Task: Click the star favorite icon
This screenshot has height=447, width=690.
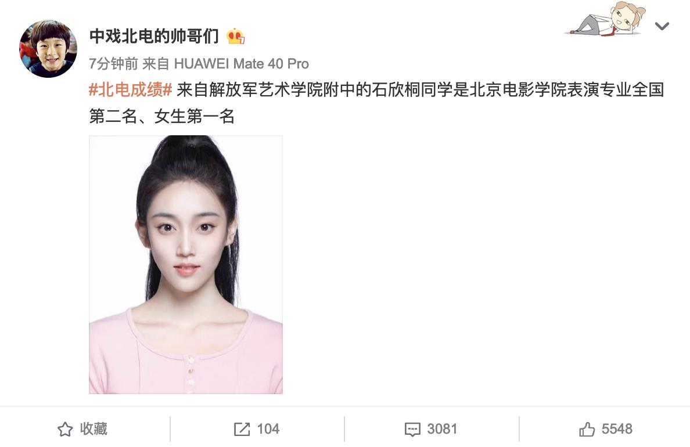Action: click(65, 429)
